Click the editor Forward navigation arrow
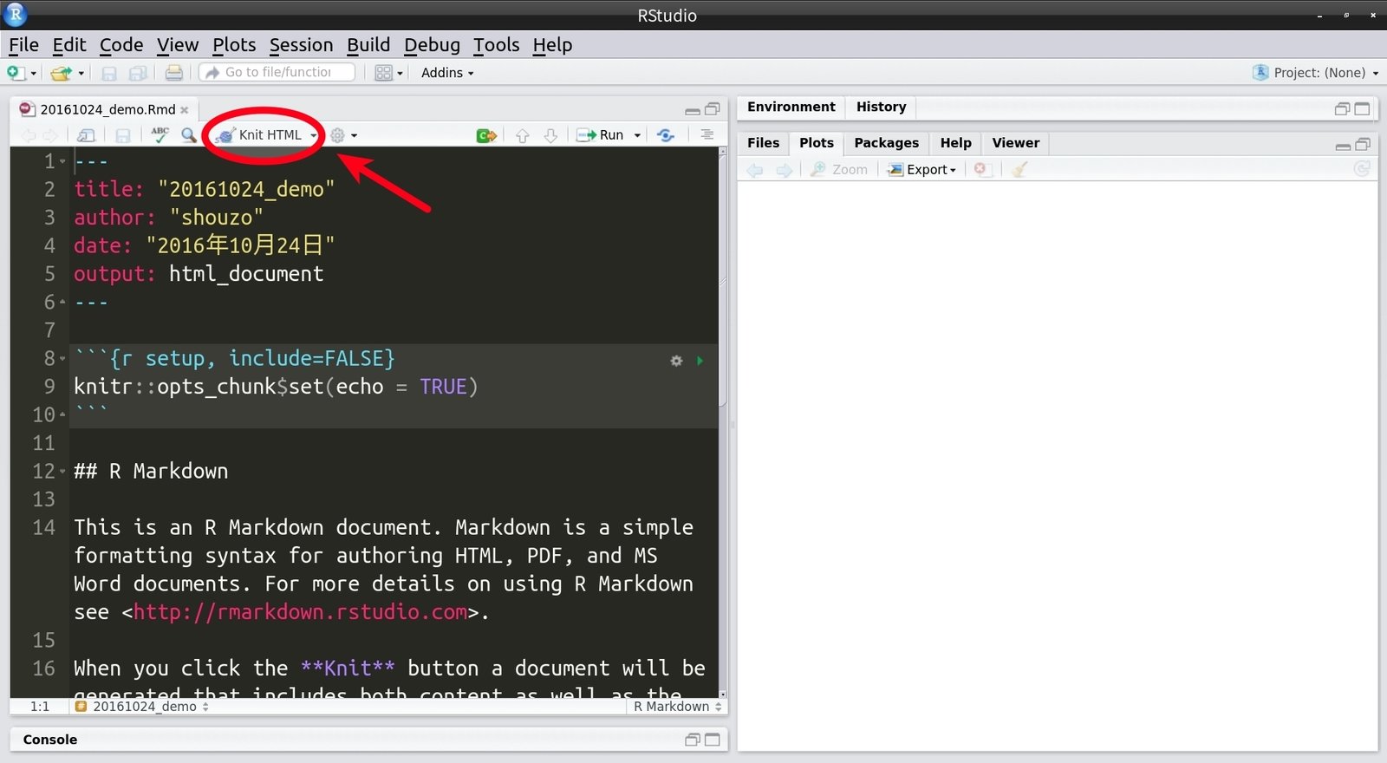 pyautogui.click(x=50, y=135)
